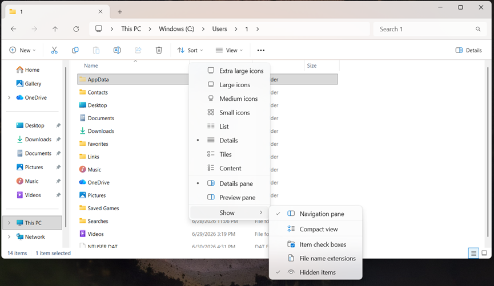Click the pin icon beside sidebar Downloads
This screenshot has width=494, height=286.
click(x=58, y=139)
